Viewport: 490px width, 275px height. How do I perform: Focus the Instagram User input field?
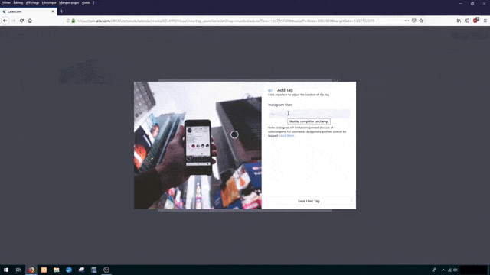pos(309,114)
